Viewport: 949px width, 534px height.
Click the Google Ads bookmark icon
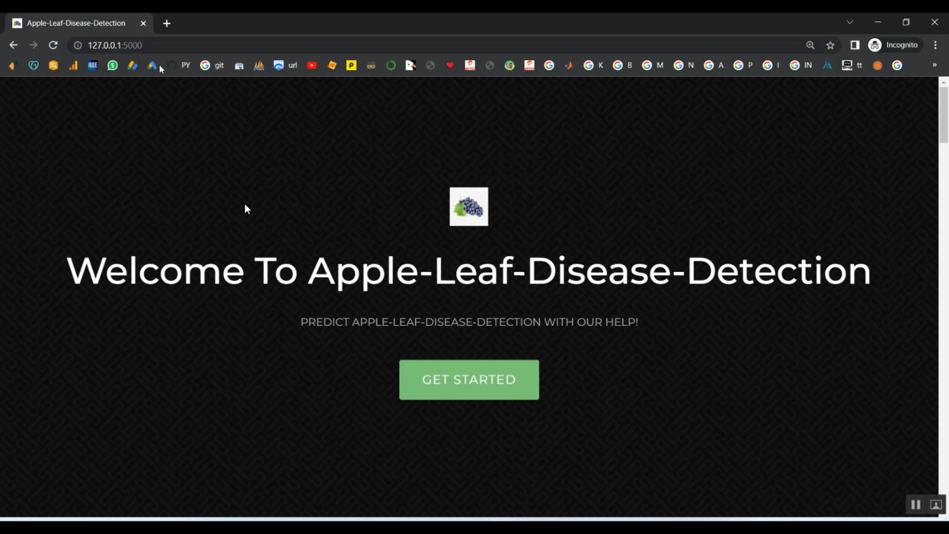coord(152,65)
